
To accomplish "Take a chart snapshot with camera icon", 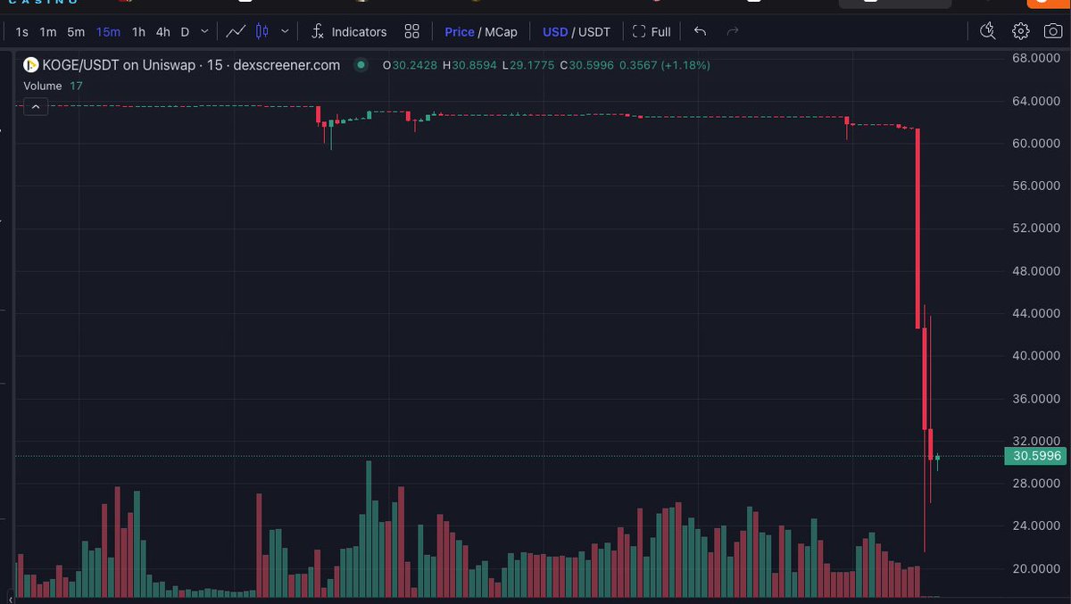I will click(x=1053, y=31).
